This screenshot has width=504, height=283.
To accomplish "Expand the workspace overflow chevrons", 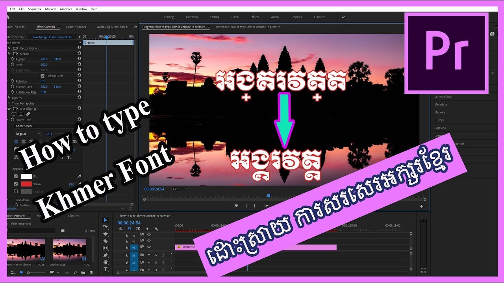I will pos(343,17).
